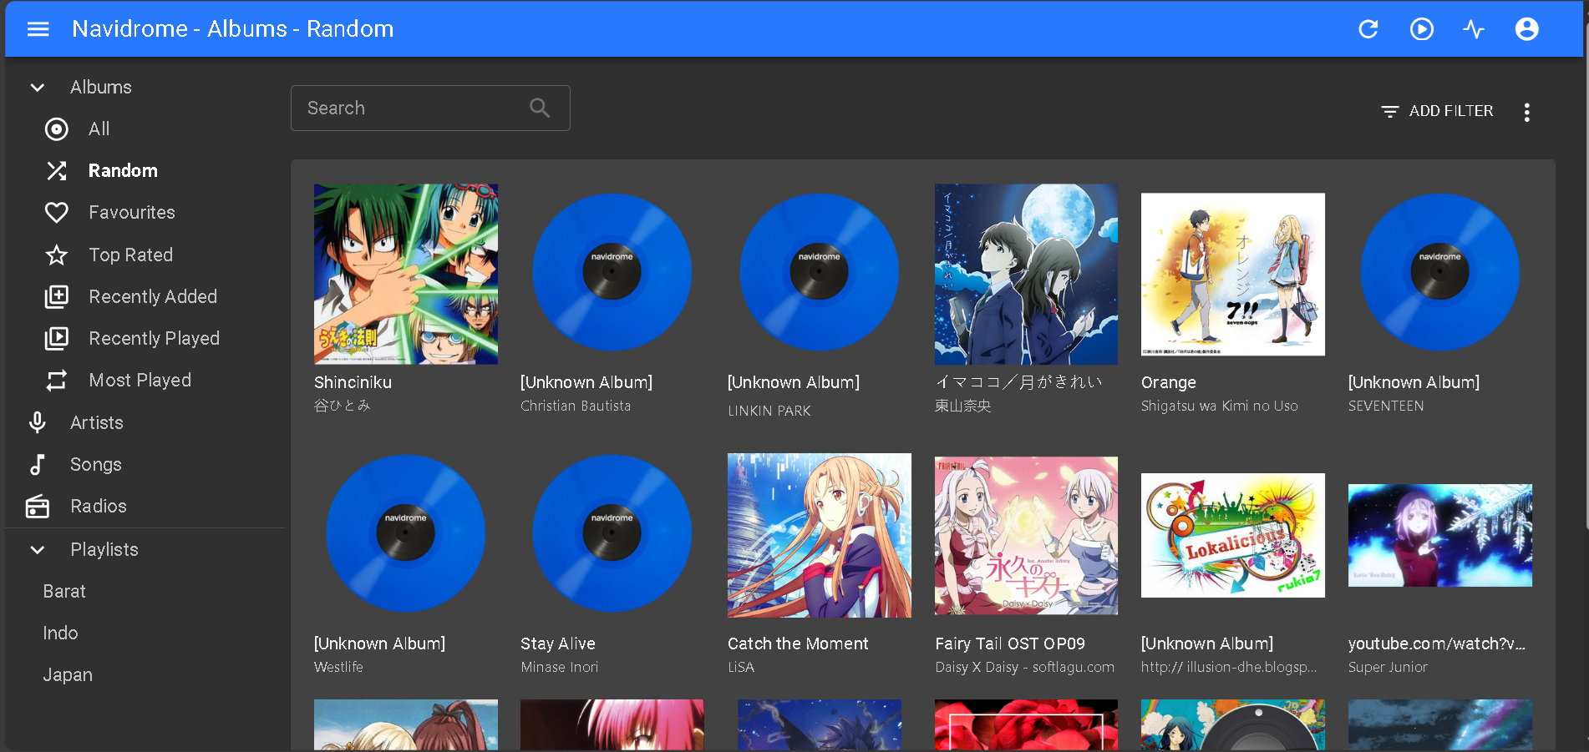
Task: Click the hamburger menu icon
Action: click(x=38, y=29)
